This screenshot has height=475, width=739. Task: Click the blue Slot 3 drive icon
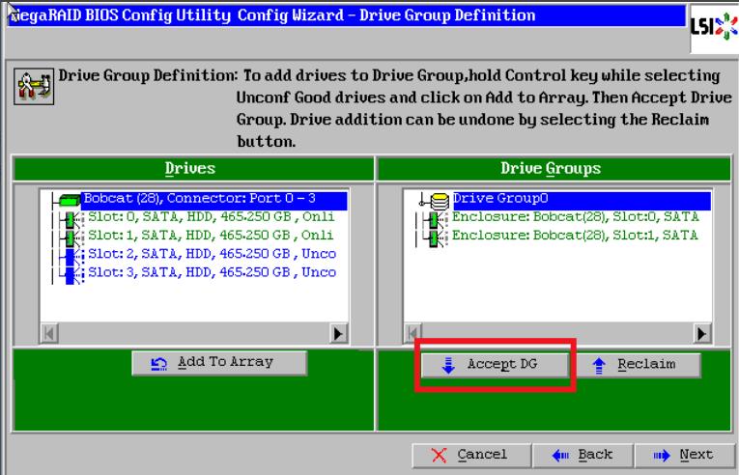coord(72,275)
